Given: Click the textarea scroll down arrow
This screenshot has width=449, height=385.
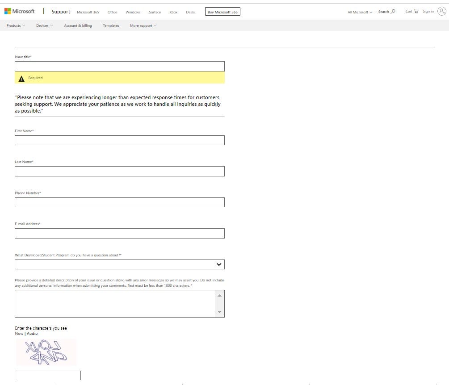Looking at the screenshot, I should tap(219, 312).
